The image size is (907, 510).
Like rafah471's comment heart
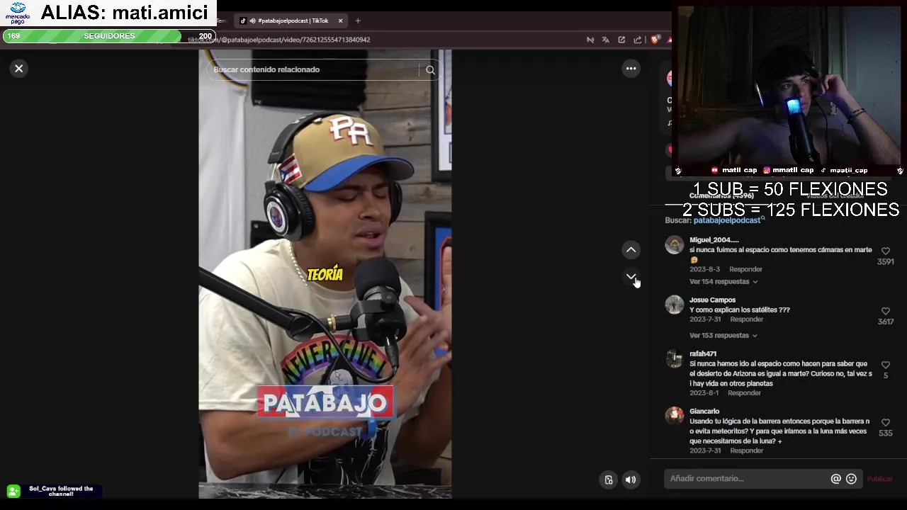885,365
